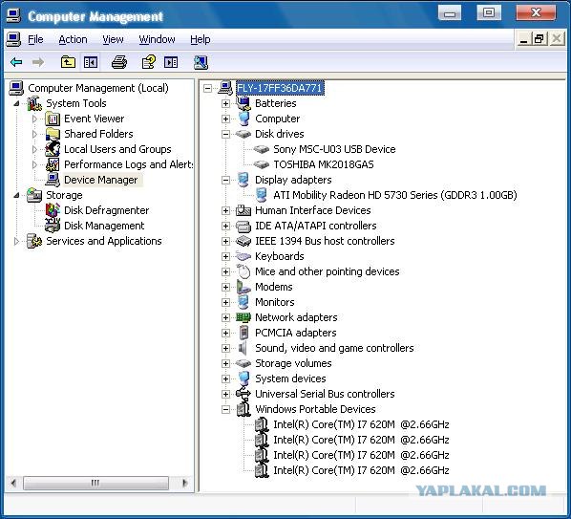Screen dimensions: 571x519
Task: Minimize the inner MMC child window
Action: click(x=523, y=39)
